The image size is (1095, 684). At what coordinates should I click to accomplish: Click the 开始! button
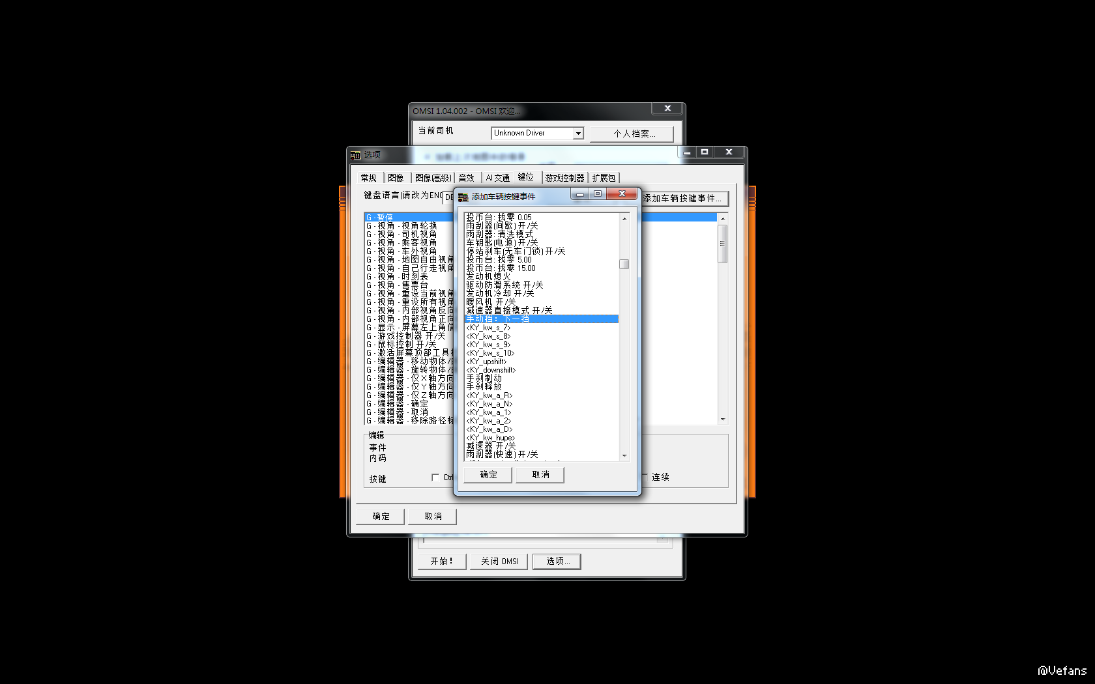[442, 562]
